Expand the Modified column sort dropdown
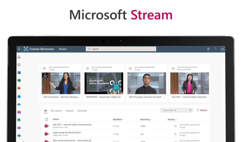This screenshot has width=244, height=142. point(124,119)
